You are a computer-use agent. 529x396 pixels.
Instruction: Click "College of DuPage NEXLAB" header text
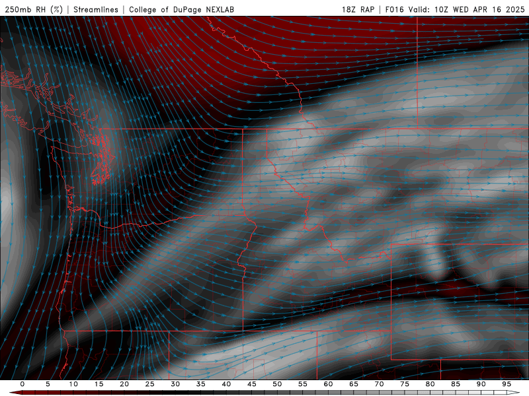[x=181, y=9]
